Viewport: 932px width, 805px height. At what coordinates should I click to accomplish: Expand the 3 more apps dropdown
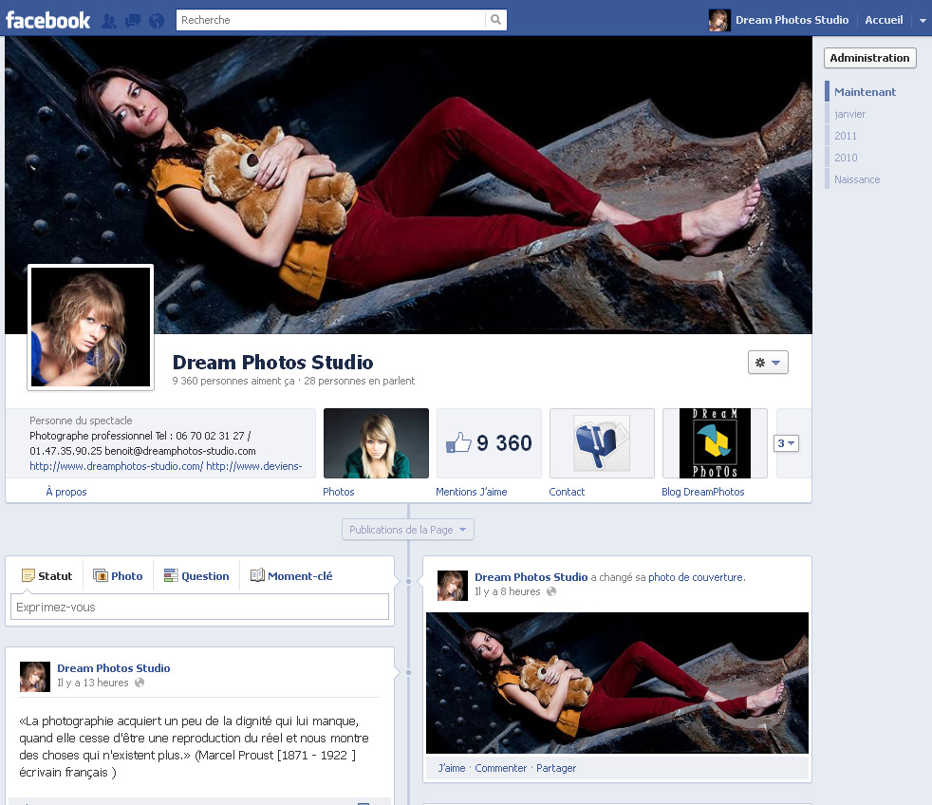coord(786,443)
